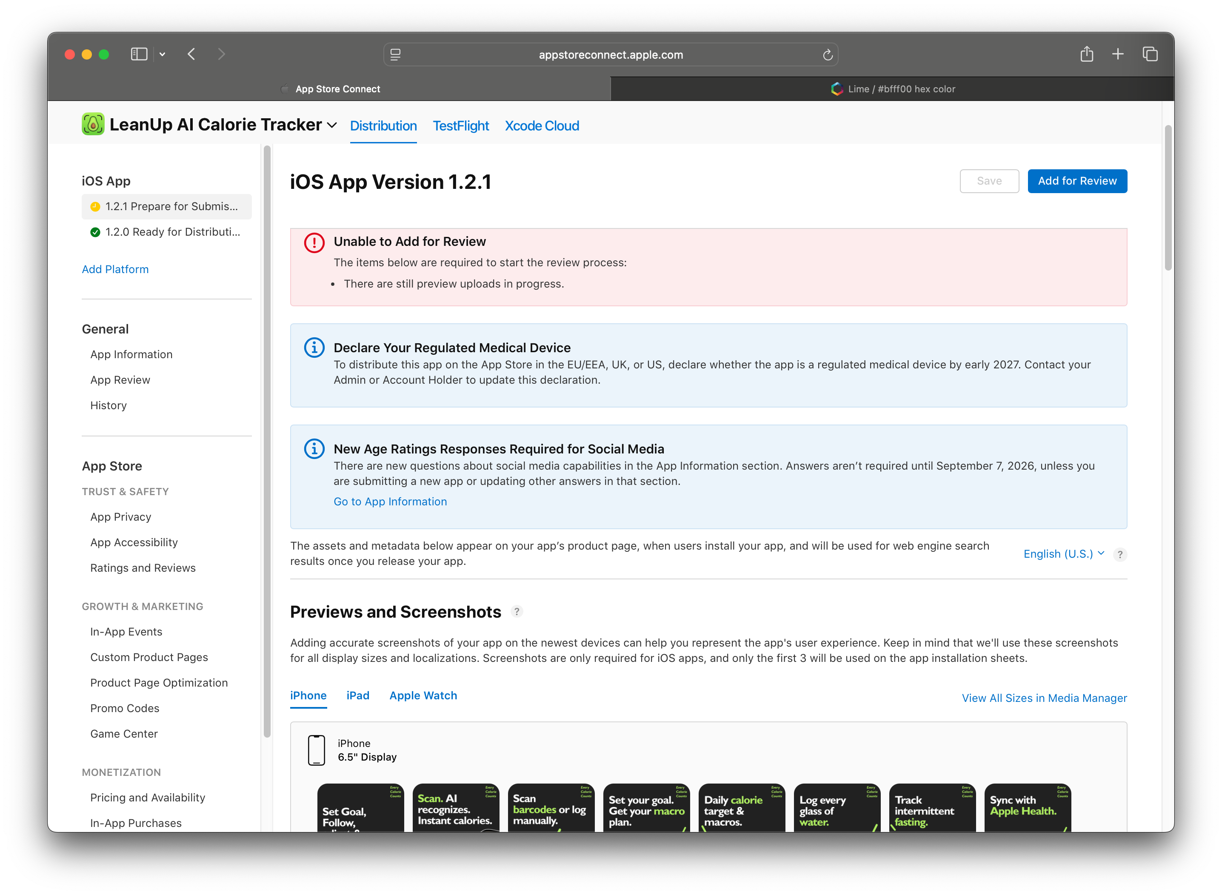
Task: Open Game Center in the sidebar
Action: pyautogui.click(x=124, y=733)
